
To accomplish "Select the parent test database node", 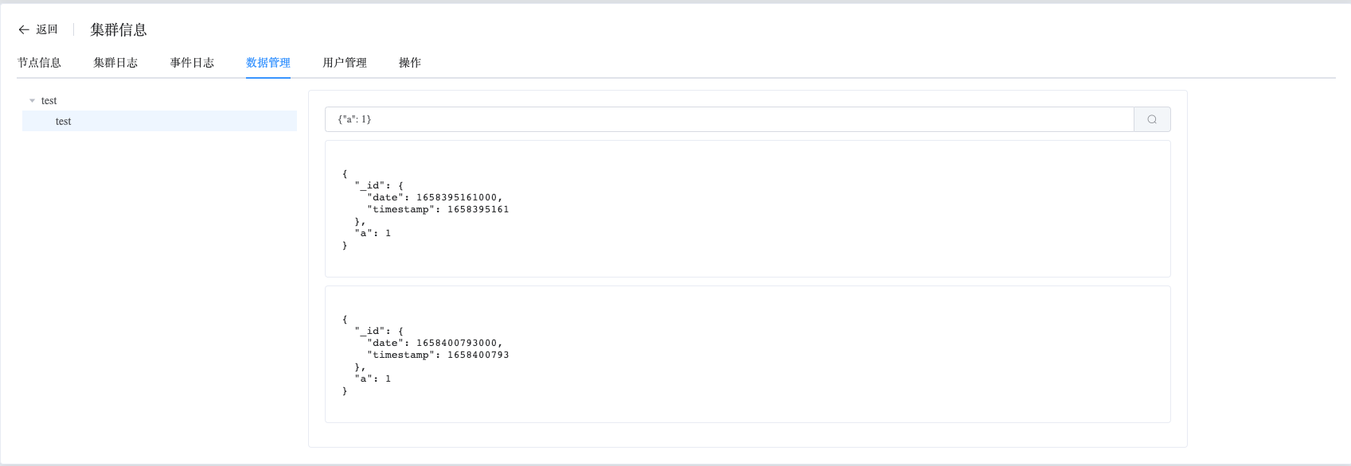I will tap(49, 101).
